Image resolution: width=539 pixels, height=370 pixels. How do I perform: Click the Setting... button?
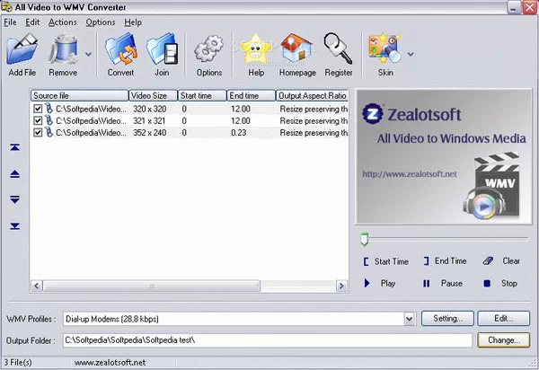pyautogui.click(x=447, y=319)
